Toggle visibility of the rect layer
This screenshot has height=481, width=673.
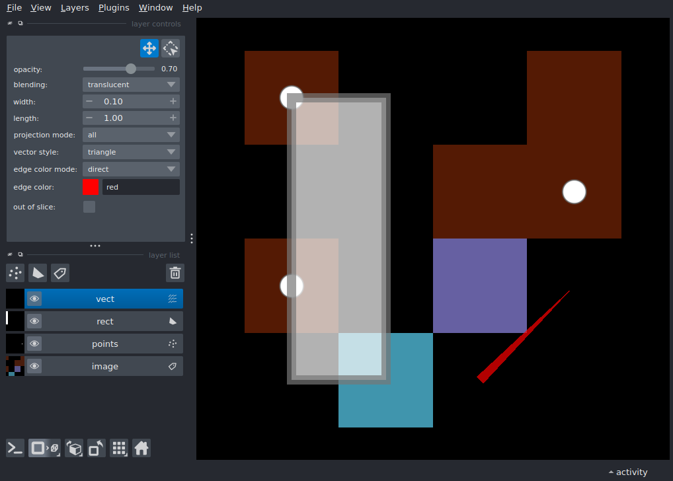[x=34, y=320]
